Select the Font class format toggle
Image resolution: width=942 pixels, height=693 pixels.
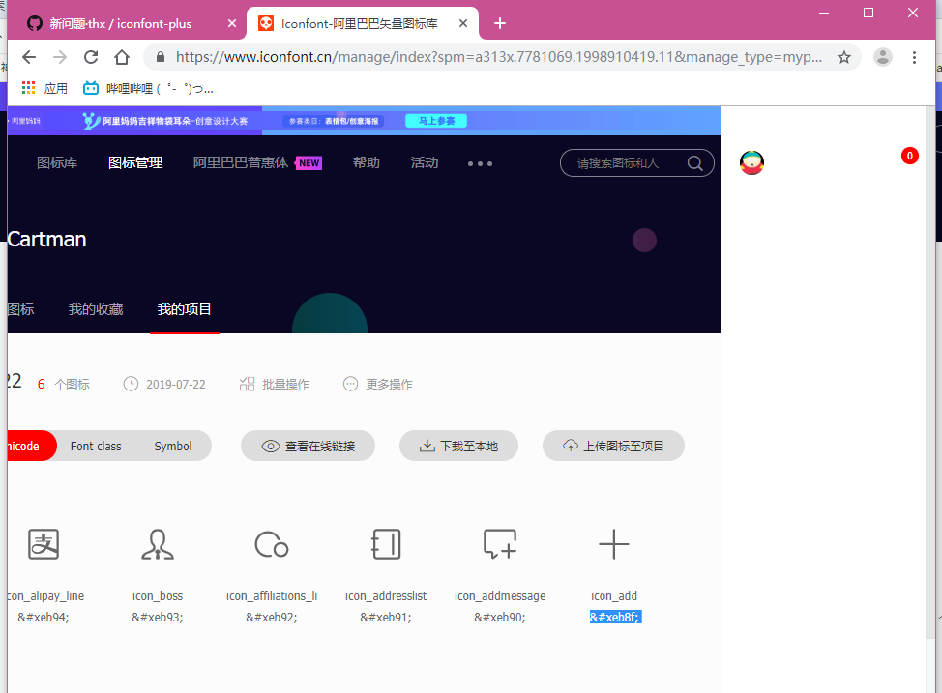pos(96,447)
